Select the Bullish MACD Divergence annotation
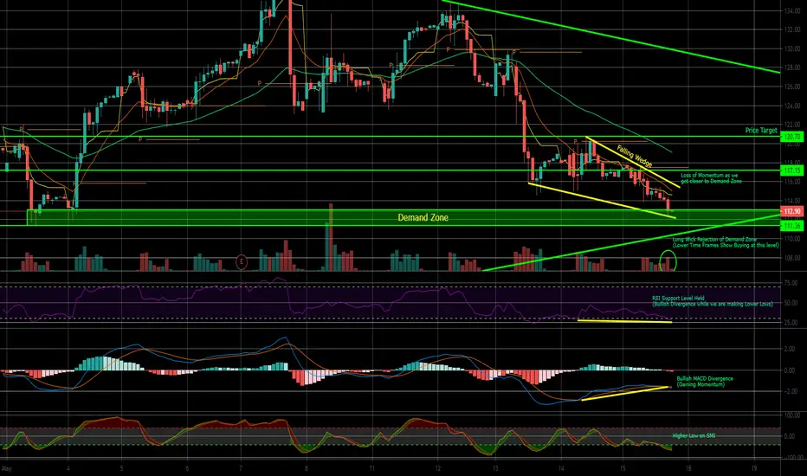Viewport: 807px width, 476px height. pos(705,382)
